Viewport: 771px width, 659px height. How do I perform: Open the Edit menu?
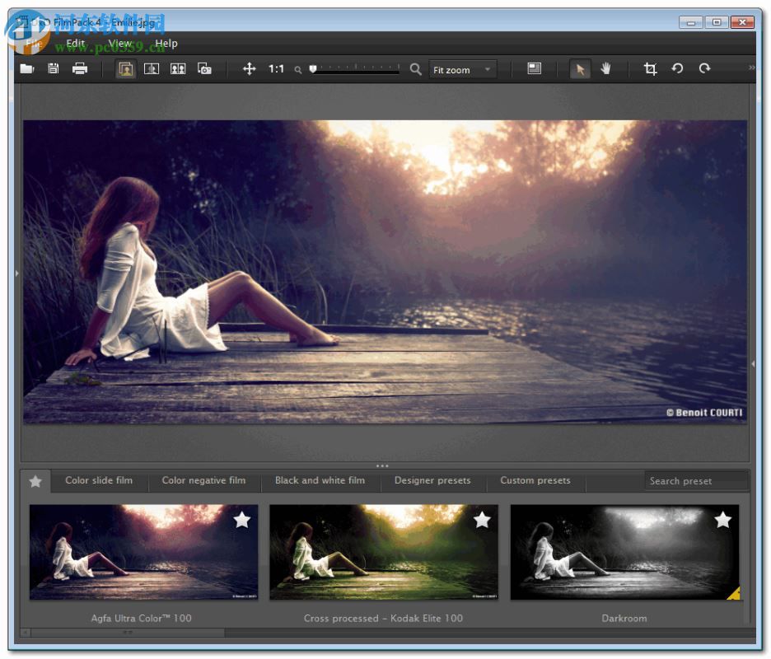pos(75,44)
